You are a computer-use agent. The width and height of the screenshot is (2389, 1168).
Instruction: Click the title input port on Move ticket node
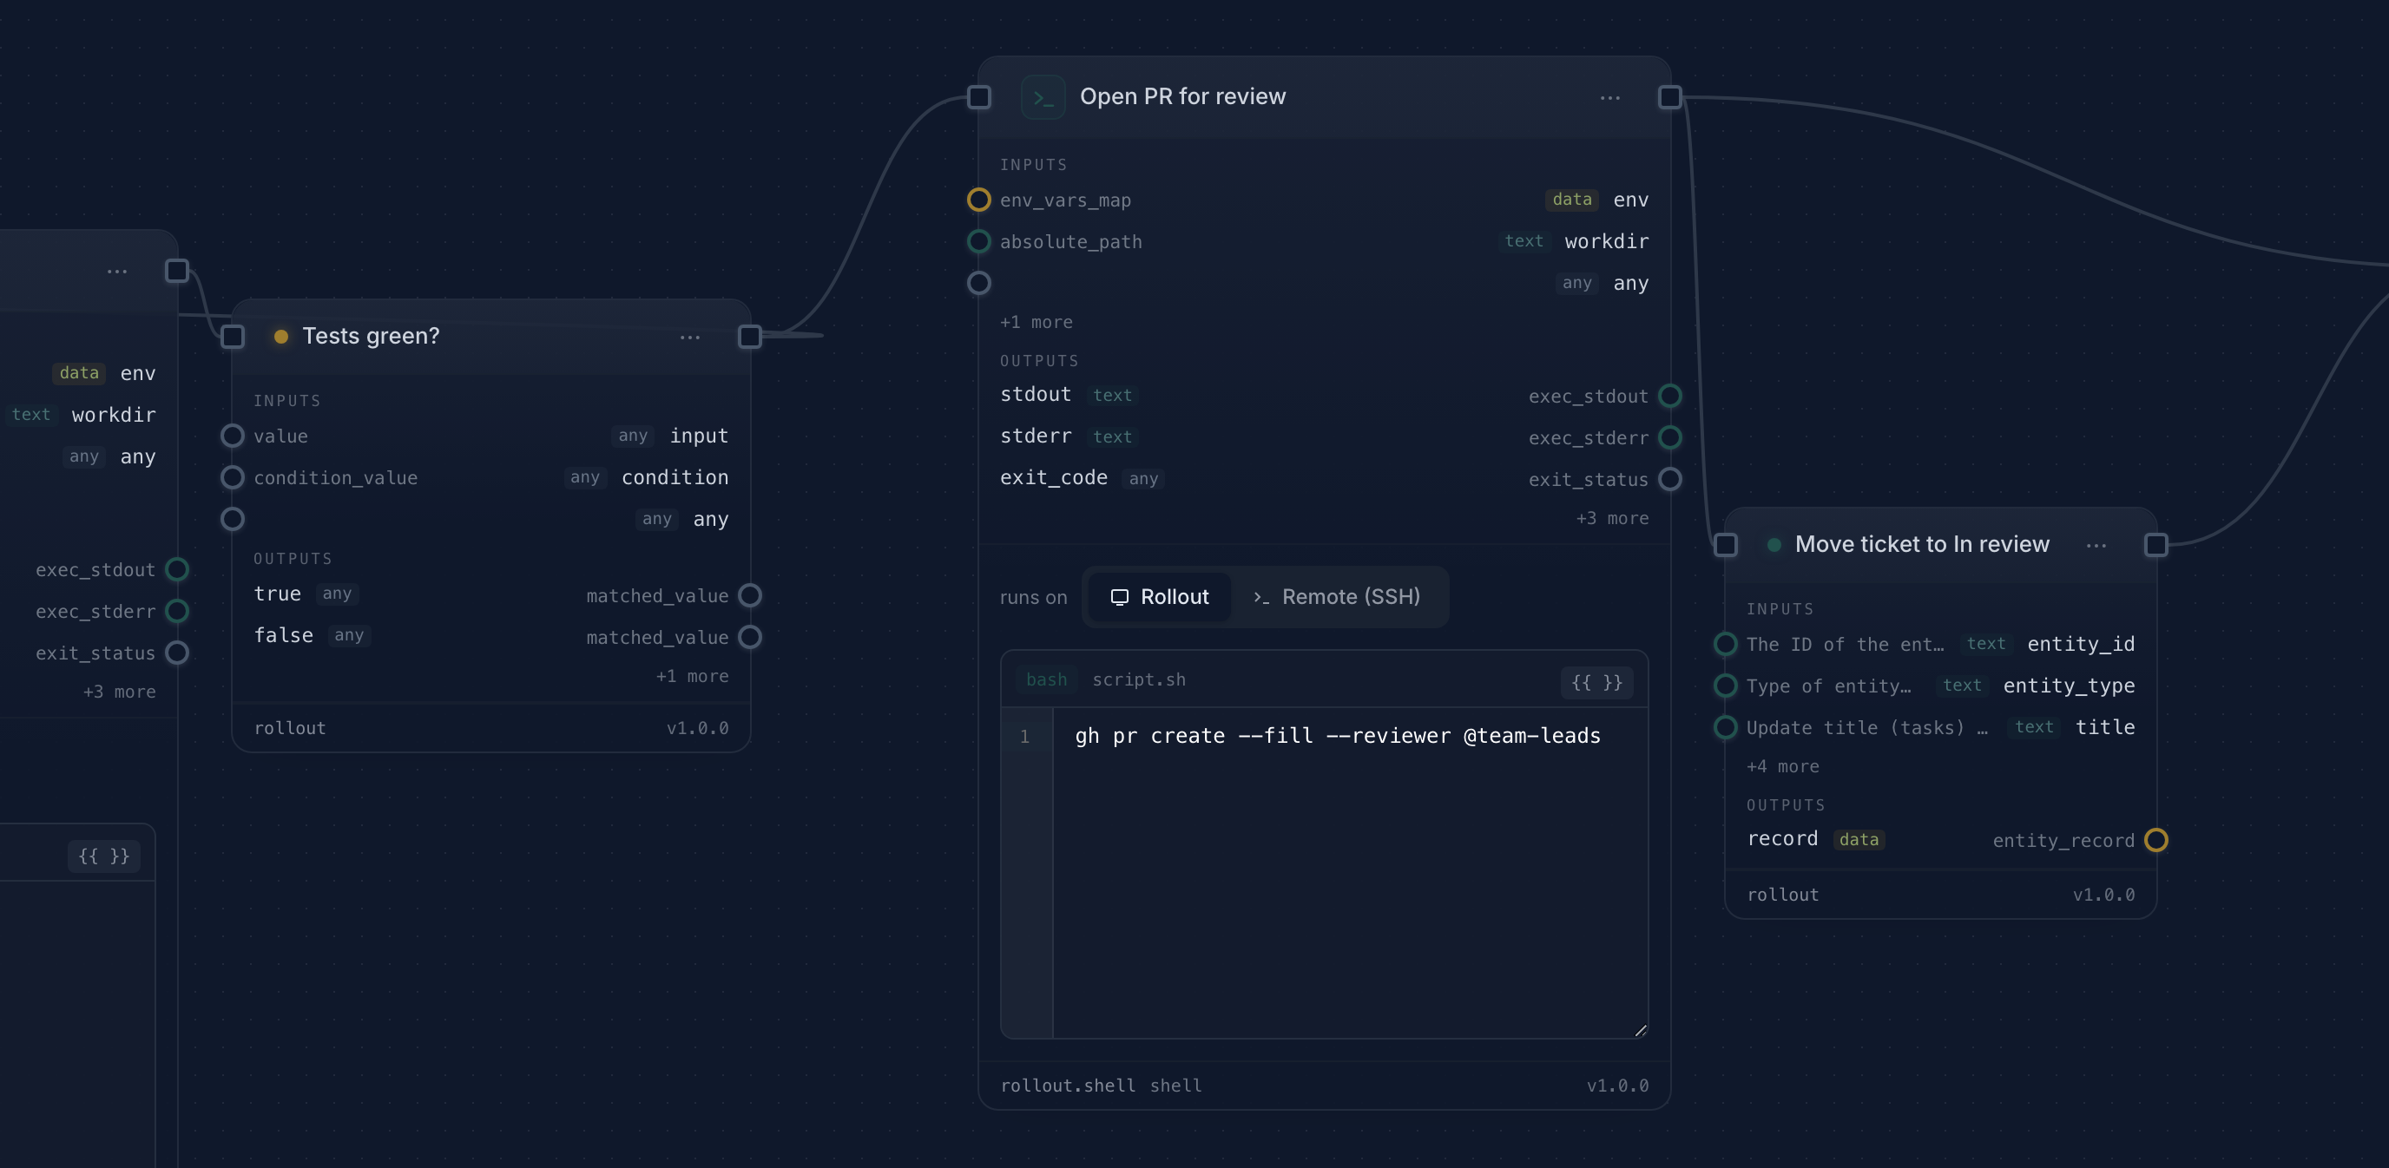point(1725,727)
